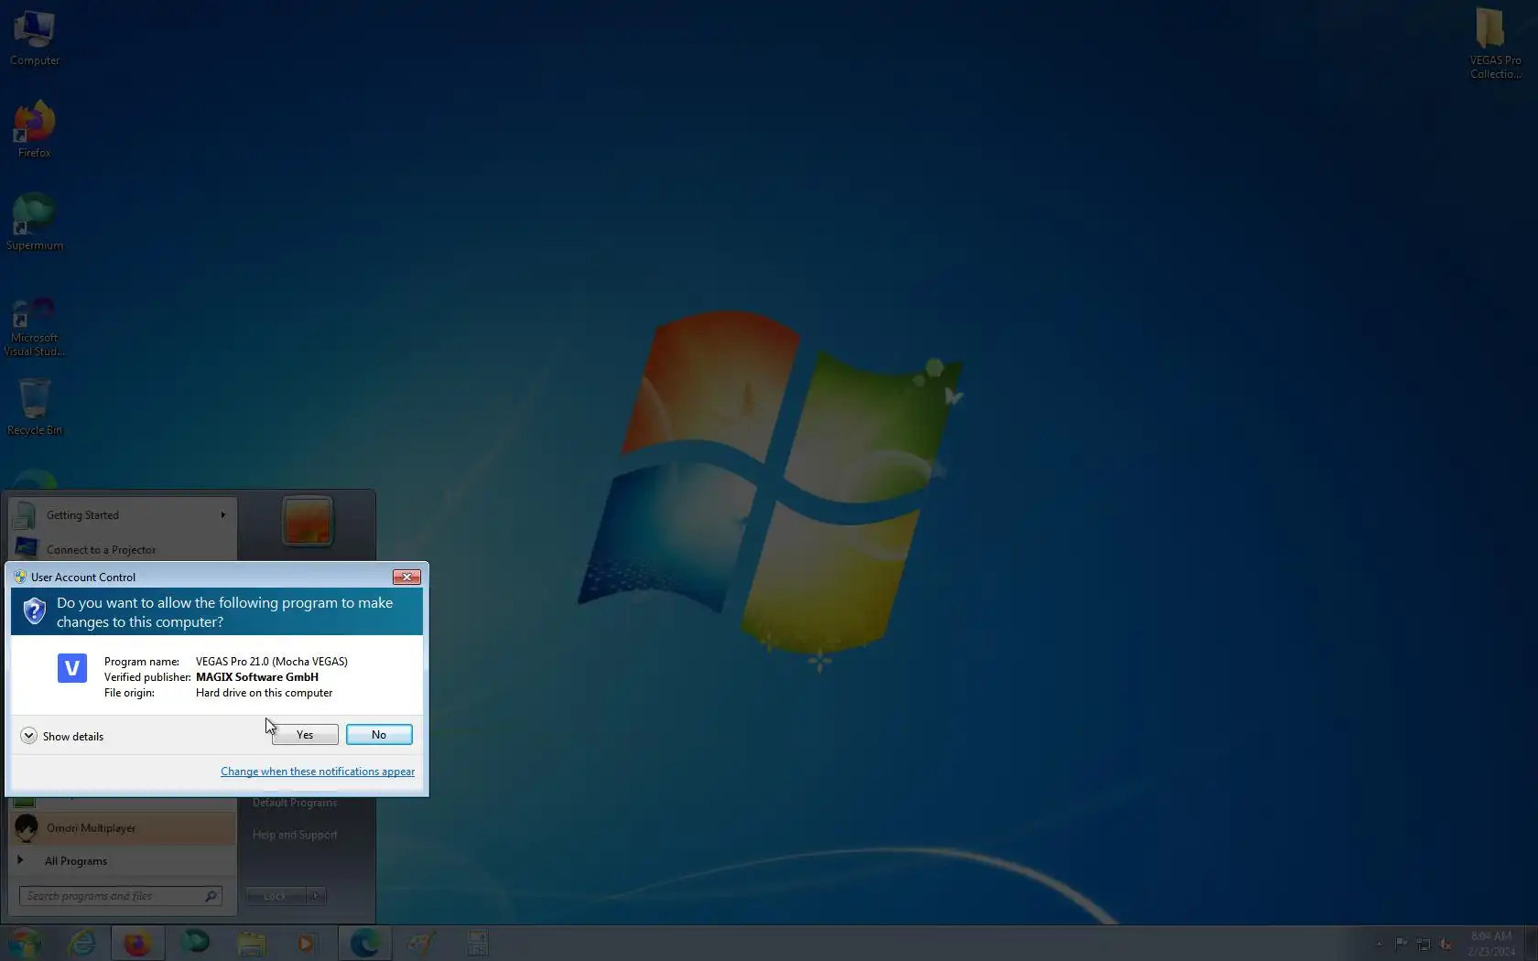
Task: Click the Start menu Lock button
Action: coord(275,896)
